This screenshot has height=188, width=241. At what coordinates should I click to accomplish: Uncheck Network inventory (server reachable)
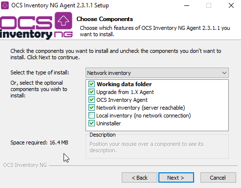click(x=91, y=108)
